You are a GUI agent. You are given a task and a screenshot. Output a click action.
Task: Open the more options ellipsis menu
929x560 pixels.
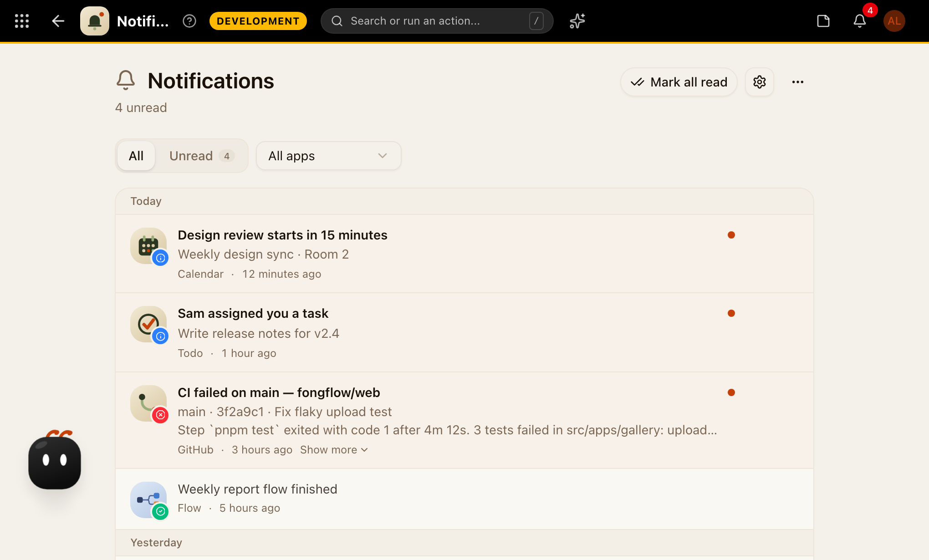coord(797,82)
